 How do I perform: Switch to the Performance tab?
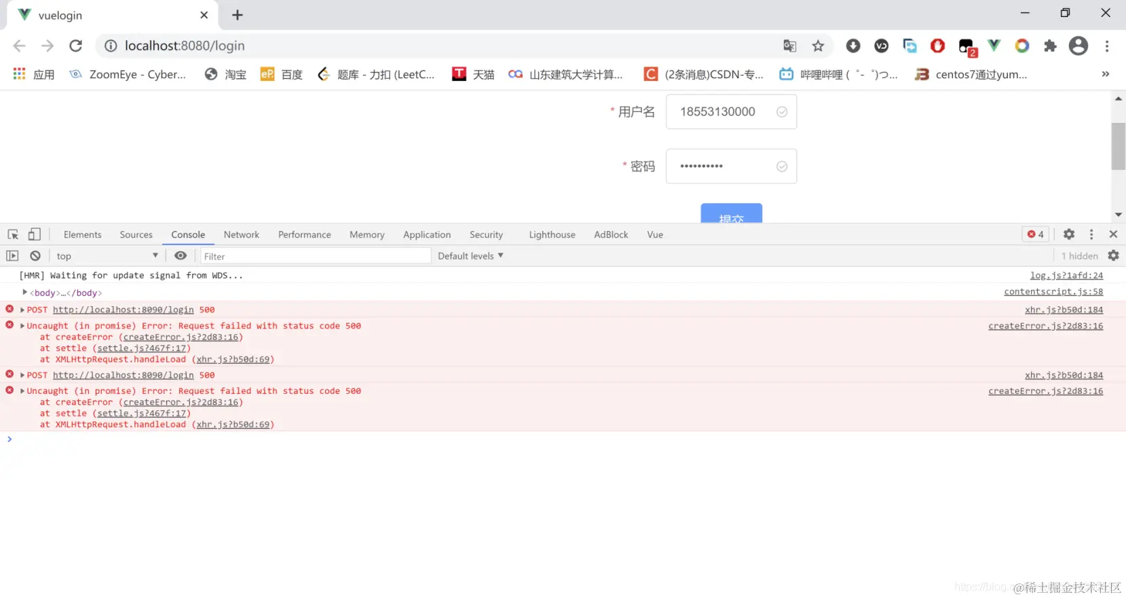[x=305, y=234]
